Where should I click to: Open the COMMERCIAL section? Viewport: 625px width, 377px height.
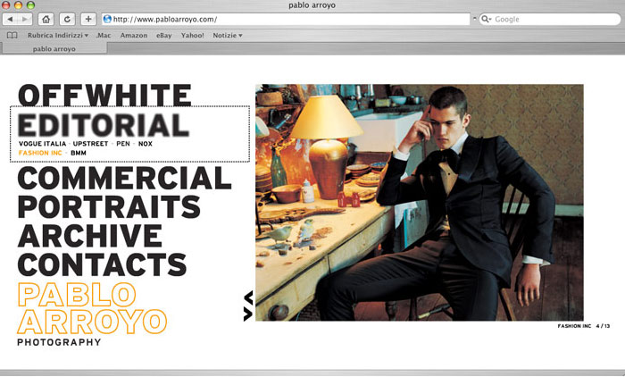click(x=124, y=178)
